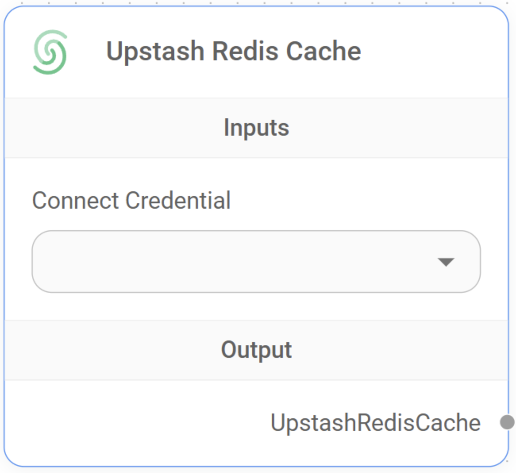Click the Inputs section header
This screenshot has height=473, width=516.
[256, 128]
